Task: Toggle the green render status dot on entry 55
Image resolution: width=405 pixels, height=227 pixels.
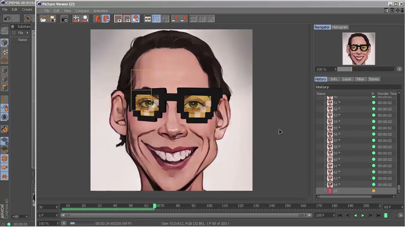Action: pos(374,128)
